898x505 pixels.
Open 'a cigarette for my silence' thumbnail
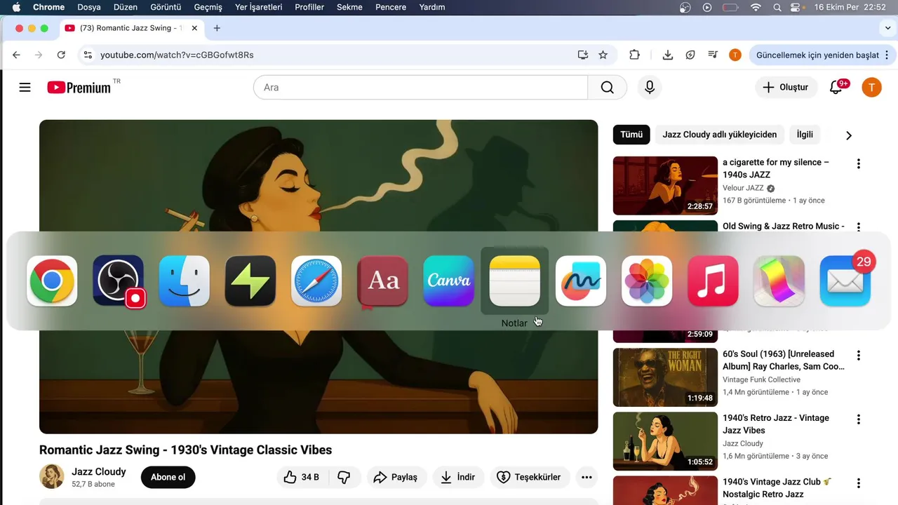coord(665,186)
